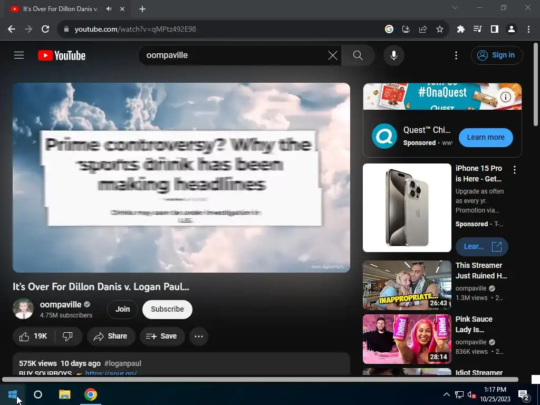Open a new browser tab
Image resolution: width=540 pixels, height=405 pixels.
coord(142,9)
